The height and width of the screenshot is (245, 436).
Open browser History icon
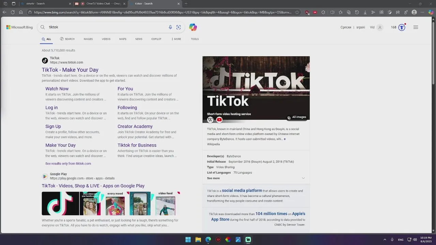click(357, 12)
